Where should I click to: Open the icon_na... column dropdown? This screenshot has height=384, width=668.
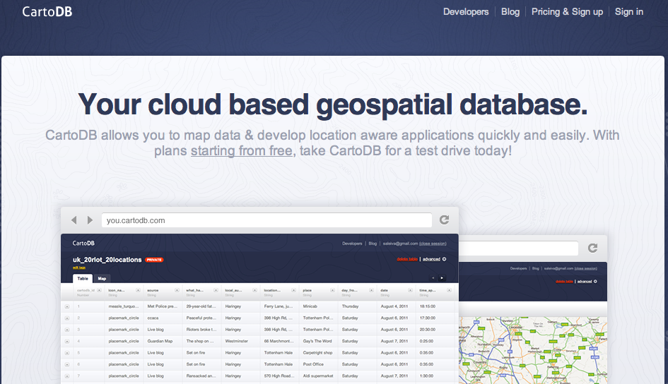138,290
